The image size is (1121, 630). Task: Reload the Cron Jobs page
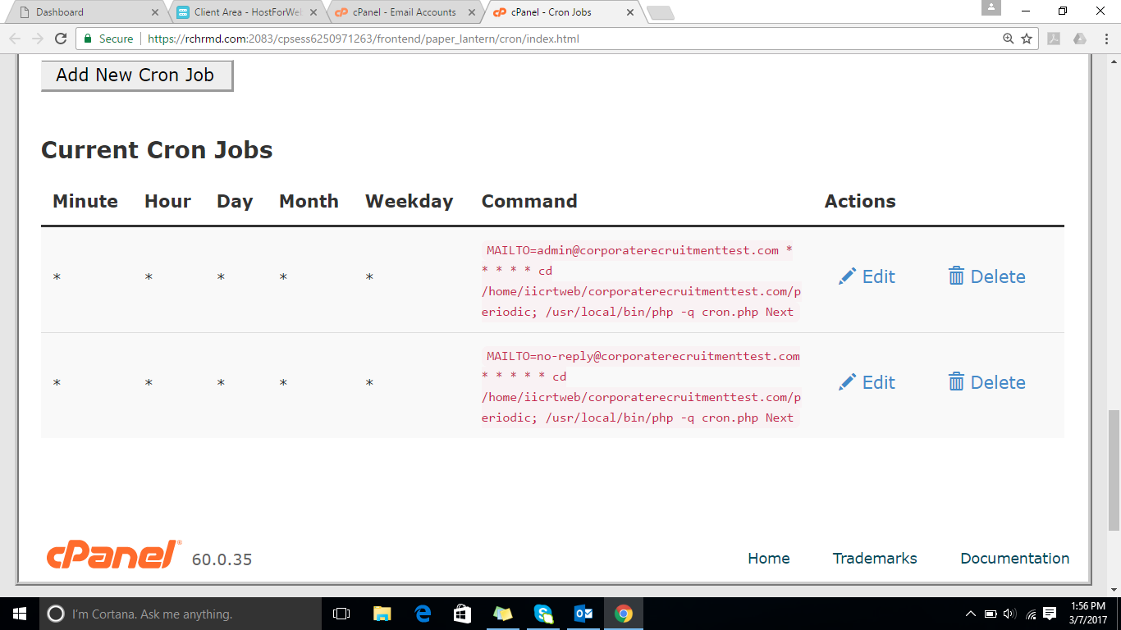60,39
